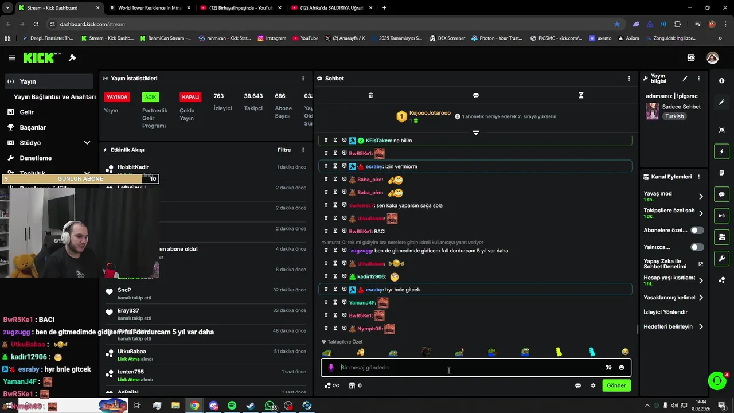Click the lightning bolt icon in right sidebar
The image size is (734, 413).
[721, 151]
